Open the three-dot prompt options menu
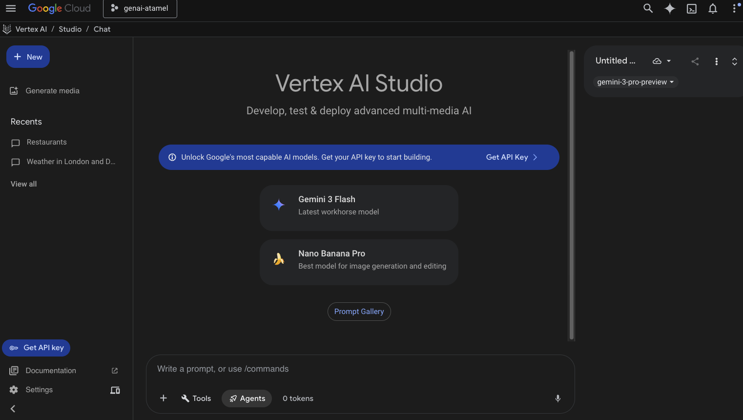The width and height of the screenshot is (743, 420). click(716, 61)
